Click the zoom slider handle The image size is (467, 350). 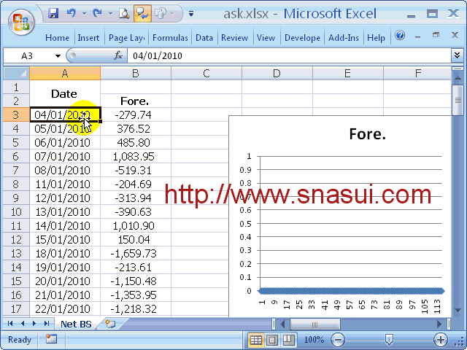click(389, 340)
